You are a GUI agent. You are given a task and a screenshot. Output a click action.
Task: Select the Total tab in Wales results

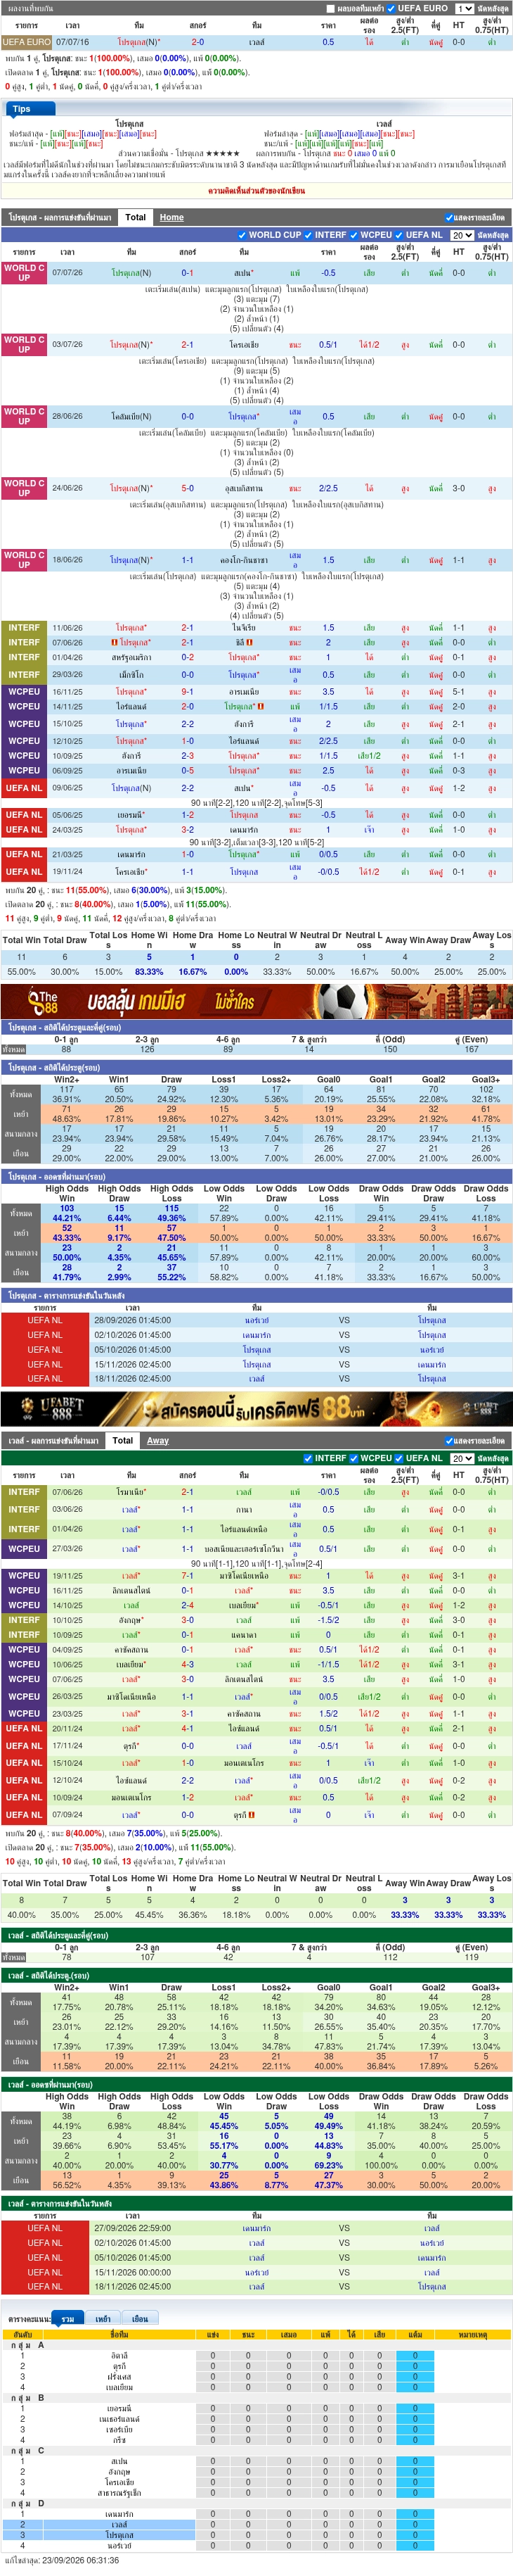(123, 1440)
